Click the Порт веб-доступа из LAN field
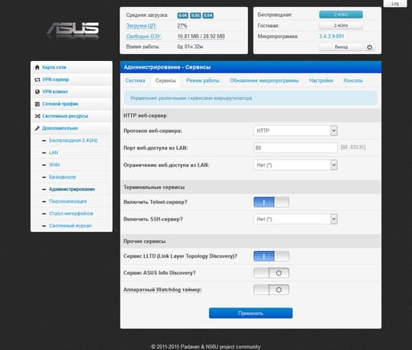 (x=295, y=148)
